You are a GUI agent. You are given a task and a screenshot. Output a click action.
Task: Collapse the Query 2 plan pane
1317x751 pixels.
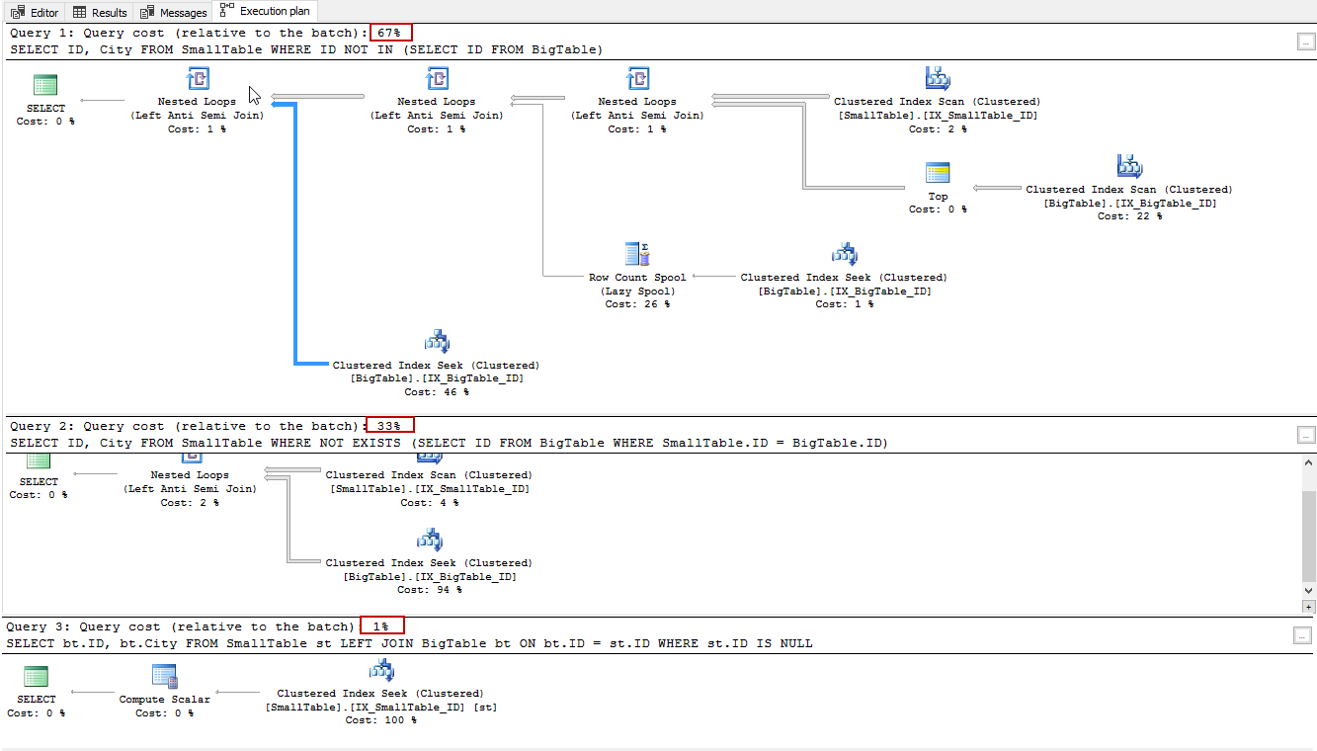(x=1306, y=435)
